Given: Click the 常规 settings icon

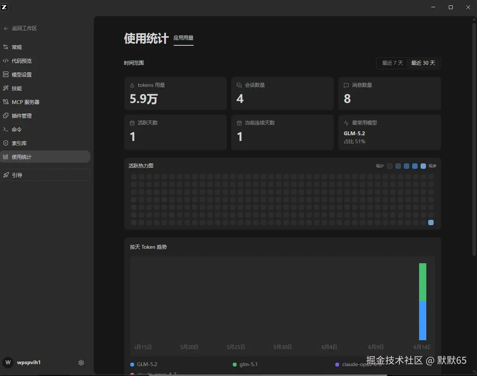Looking at the screenshot, I should point(6,47).
